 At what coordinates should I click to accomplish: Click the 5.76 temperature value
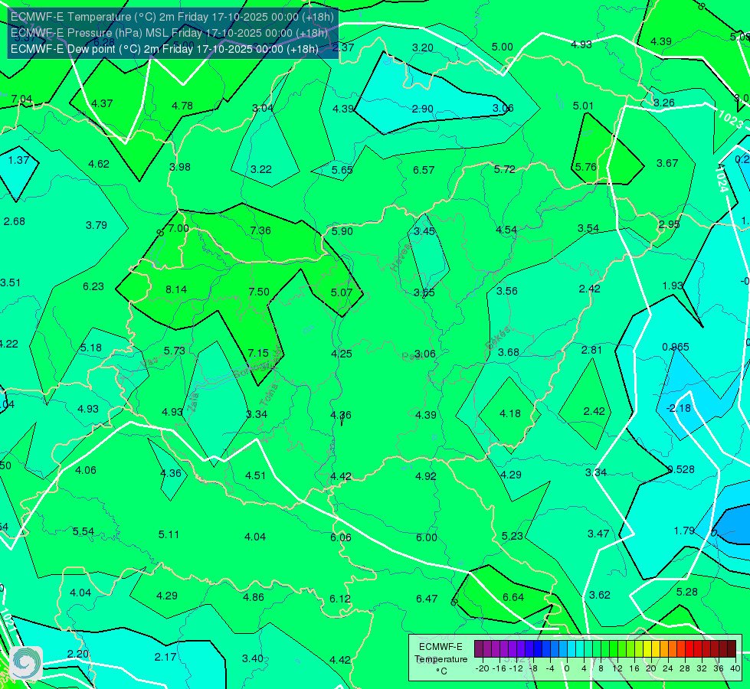[x=585, y=168]
